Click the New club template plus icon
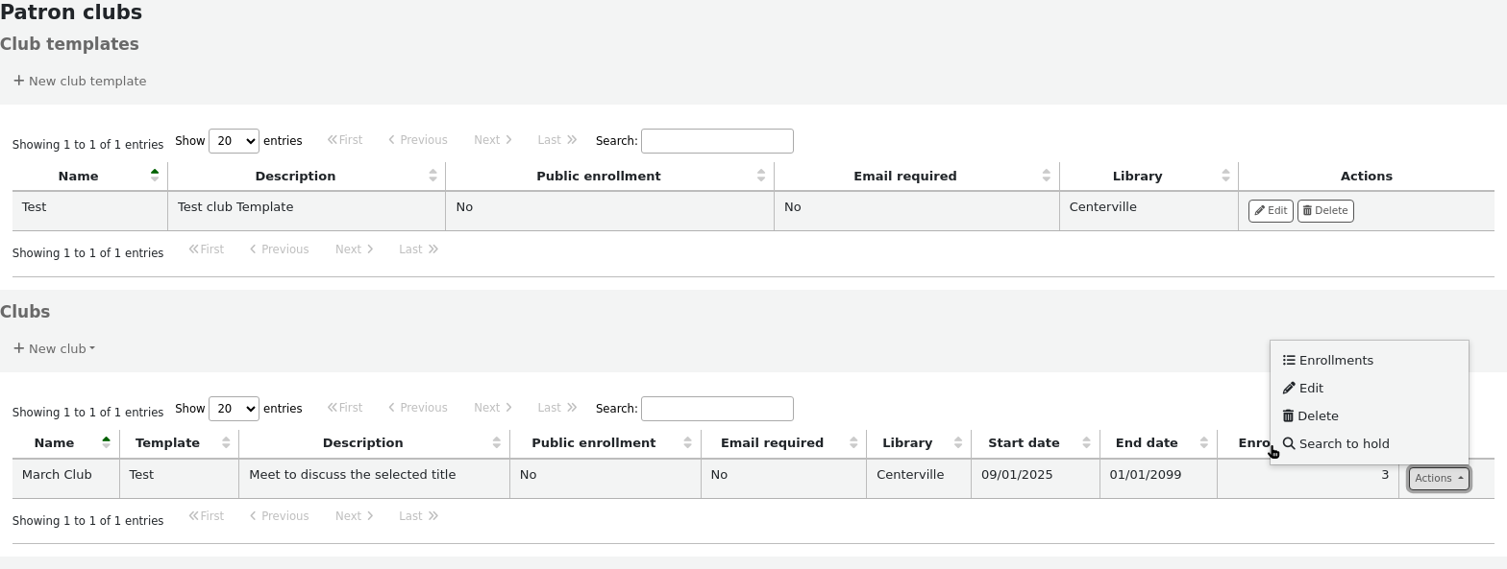Image resolution: width=1507 pixels, height=569 pixels. (18, 81)
